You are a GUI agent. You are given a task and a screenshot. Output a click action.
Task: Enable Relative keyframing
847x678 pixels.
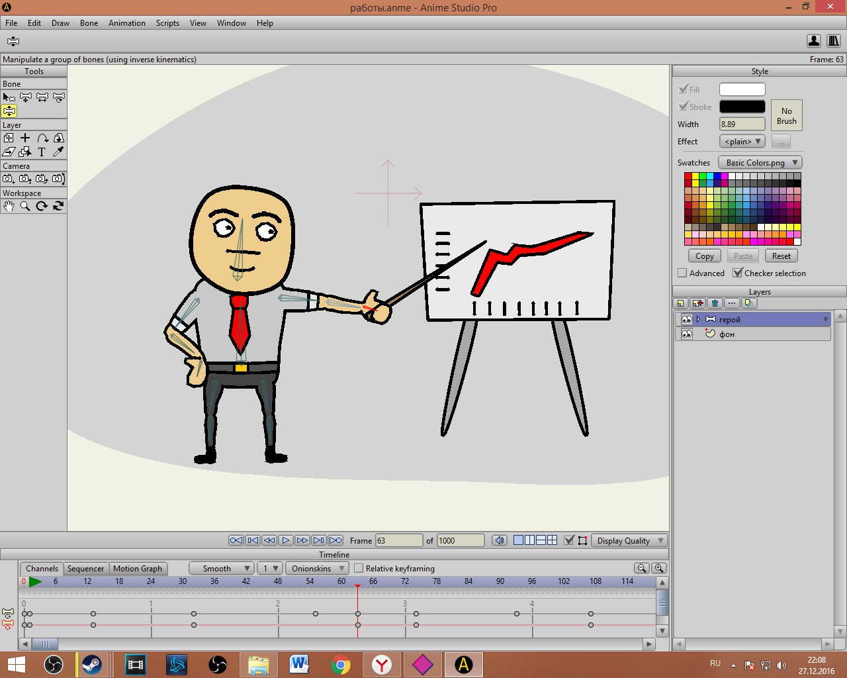[x=359, y=568]
